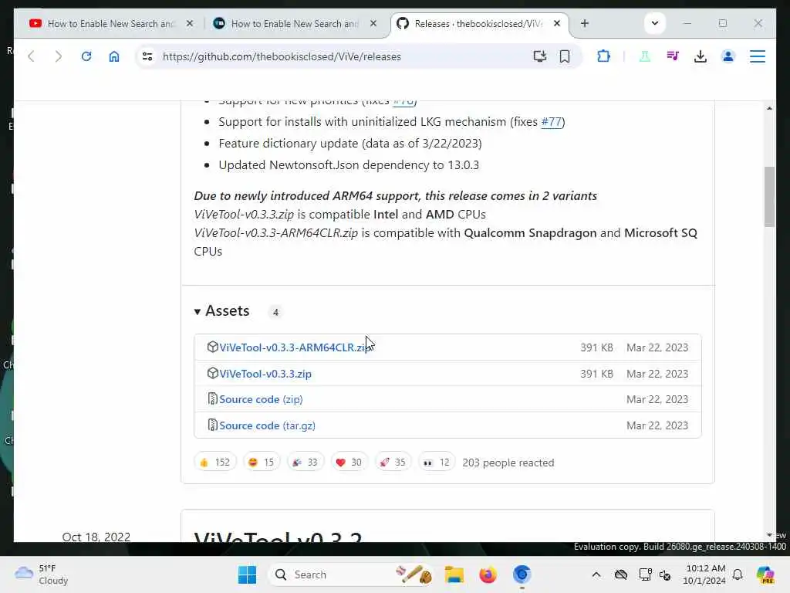Image resolution: width=790 pixels, height=593 pixels.
Task: Toggle the laugh reaction with 15
Action: click(261, 463)
